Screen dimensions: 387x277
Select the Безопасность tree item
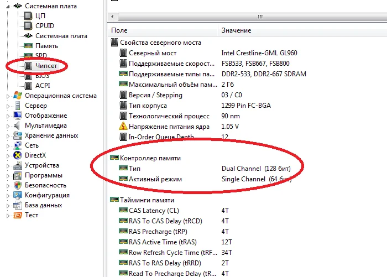point(45,185)
